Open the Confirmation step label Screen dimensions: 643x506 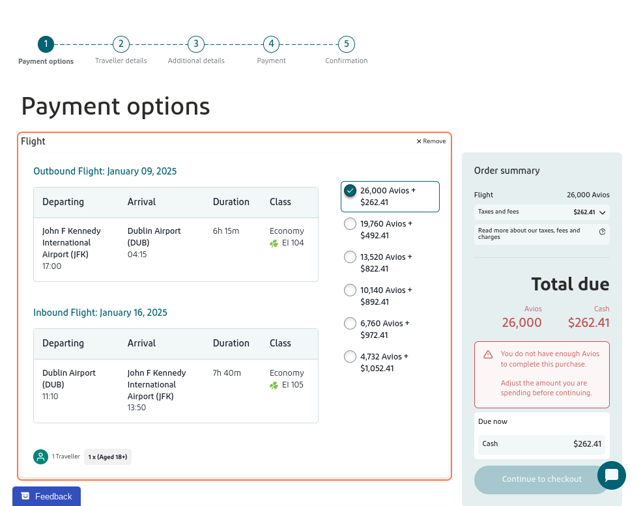point(347,61)
